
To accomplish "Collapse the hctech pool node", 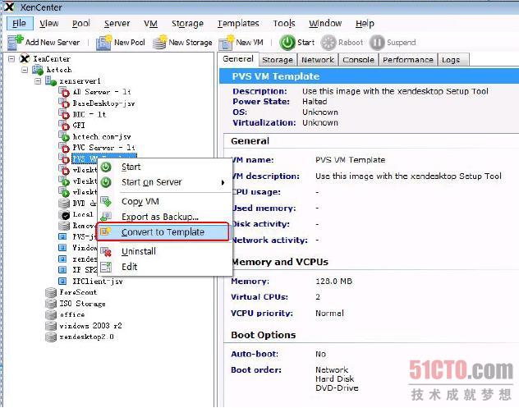I will pos(25,70).
